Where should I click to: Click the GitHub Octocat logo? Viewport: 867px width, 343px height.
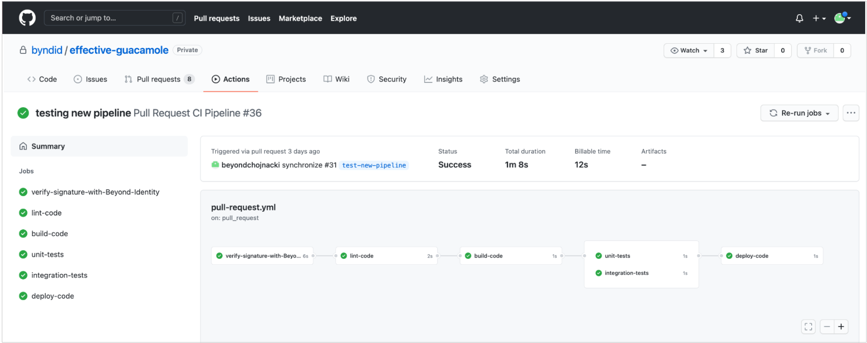point(27,18)
